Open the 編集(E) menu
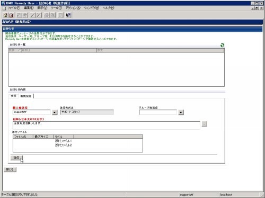Image resolution: width=265 pixels, height=198 pixels. tap(29, 8)
